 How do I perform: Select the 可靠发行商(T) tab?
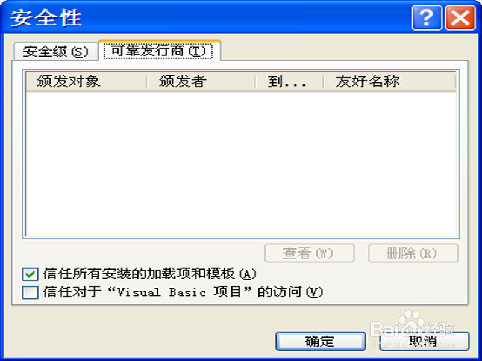[x=158, y=51]
